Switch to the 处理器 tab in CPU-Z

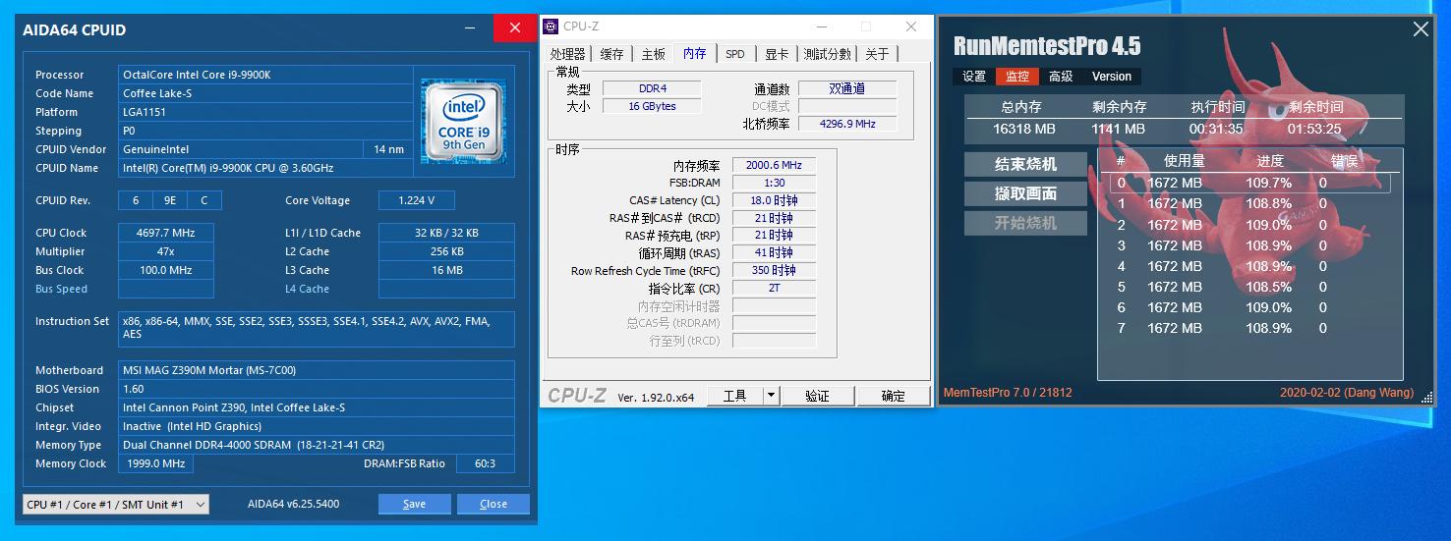coord(568,54)
